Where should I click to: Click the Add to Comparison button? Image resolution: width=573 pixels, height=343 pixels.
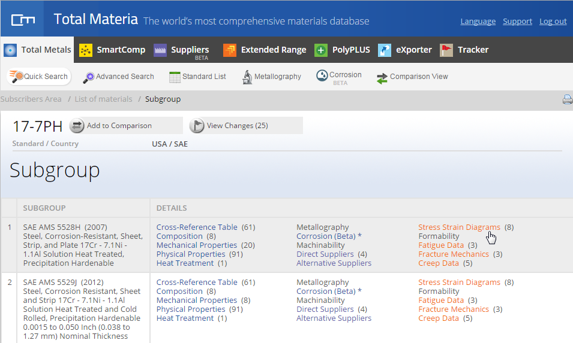pos(126,126)
